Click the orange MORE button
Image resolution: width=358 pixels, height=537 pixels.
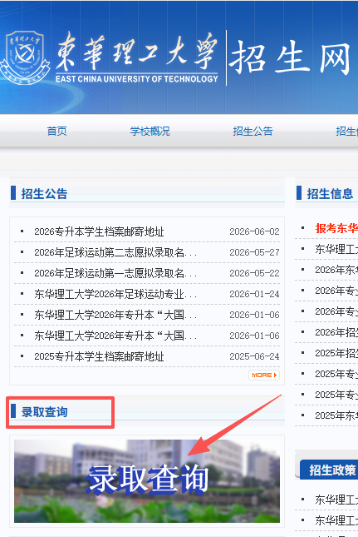(x=264, y=375)
